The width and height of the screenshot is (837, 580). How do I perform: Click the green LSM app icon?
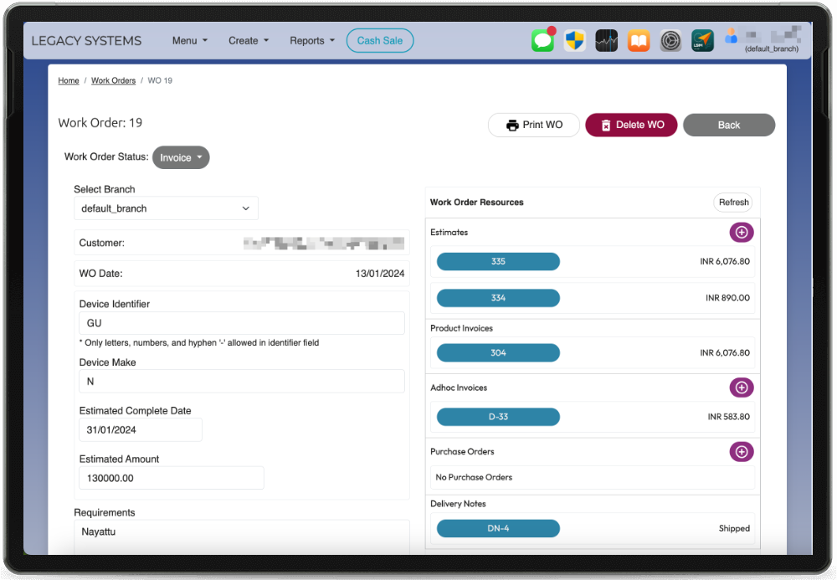click(x=702, y=40)
